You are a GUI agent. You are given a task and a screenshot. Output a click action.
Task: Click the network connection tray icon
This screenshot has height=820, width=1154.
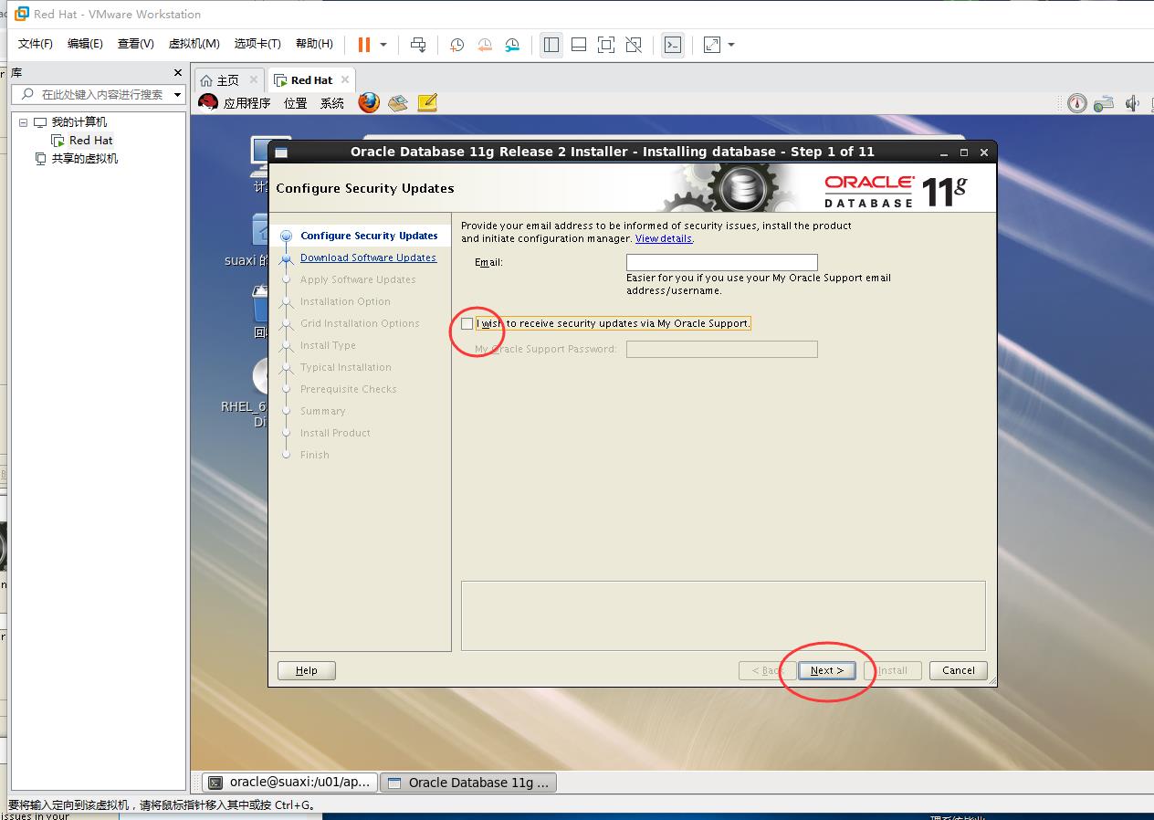(1105, 103)
